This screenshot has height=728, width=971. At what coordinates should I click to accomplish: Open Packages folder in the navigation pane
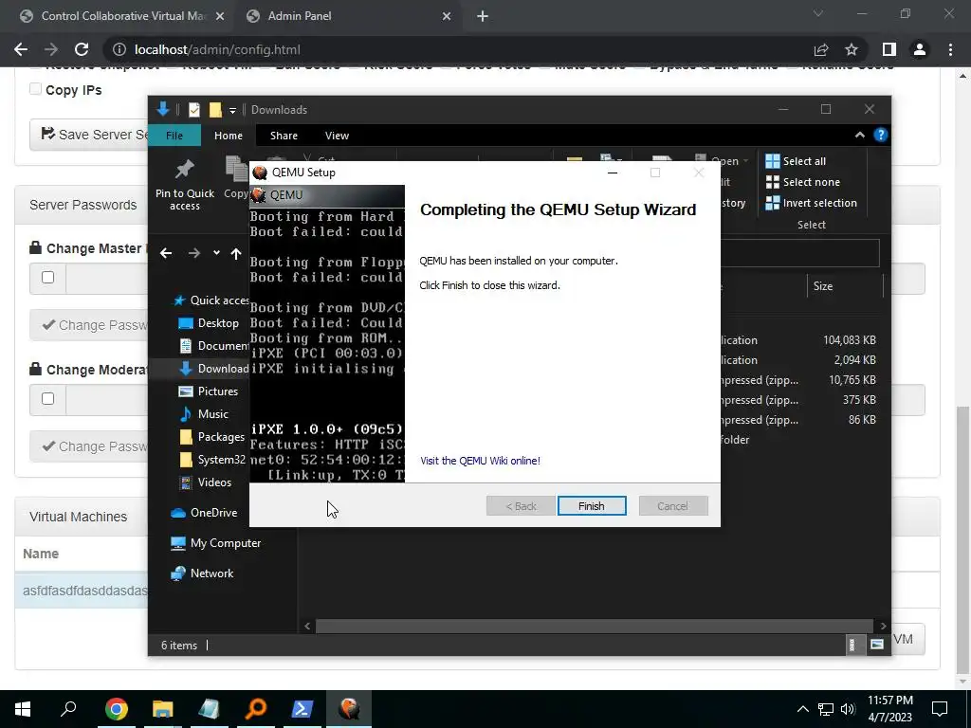211,437
